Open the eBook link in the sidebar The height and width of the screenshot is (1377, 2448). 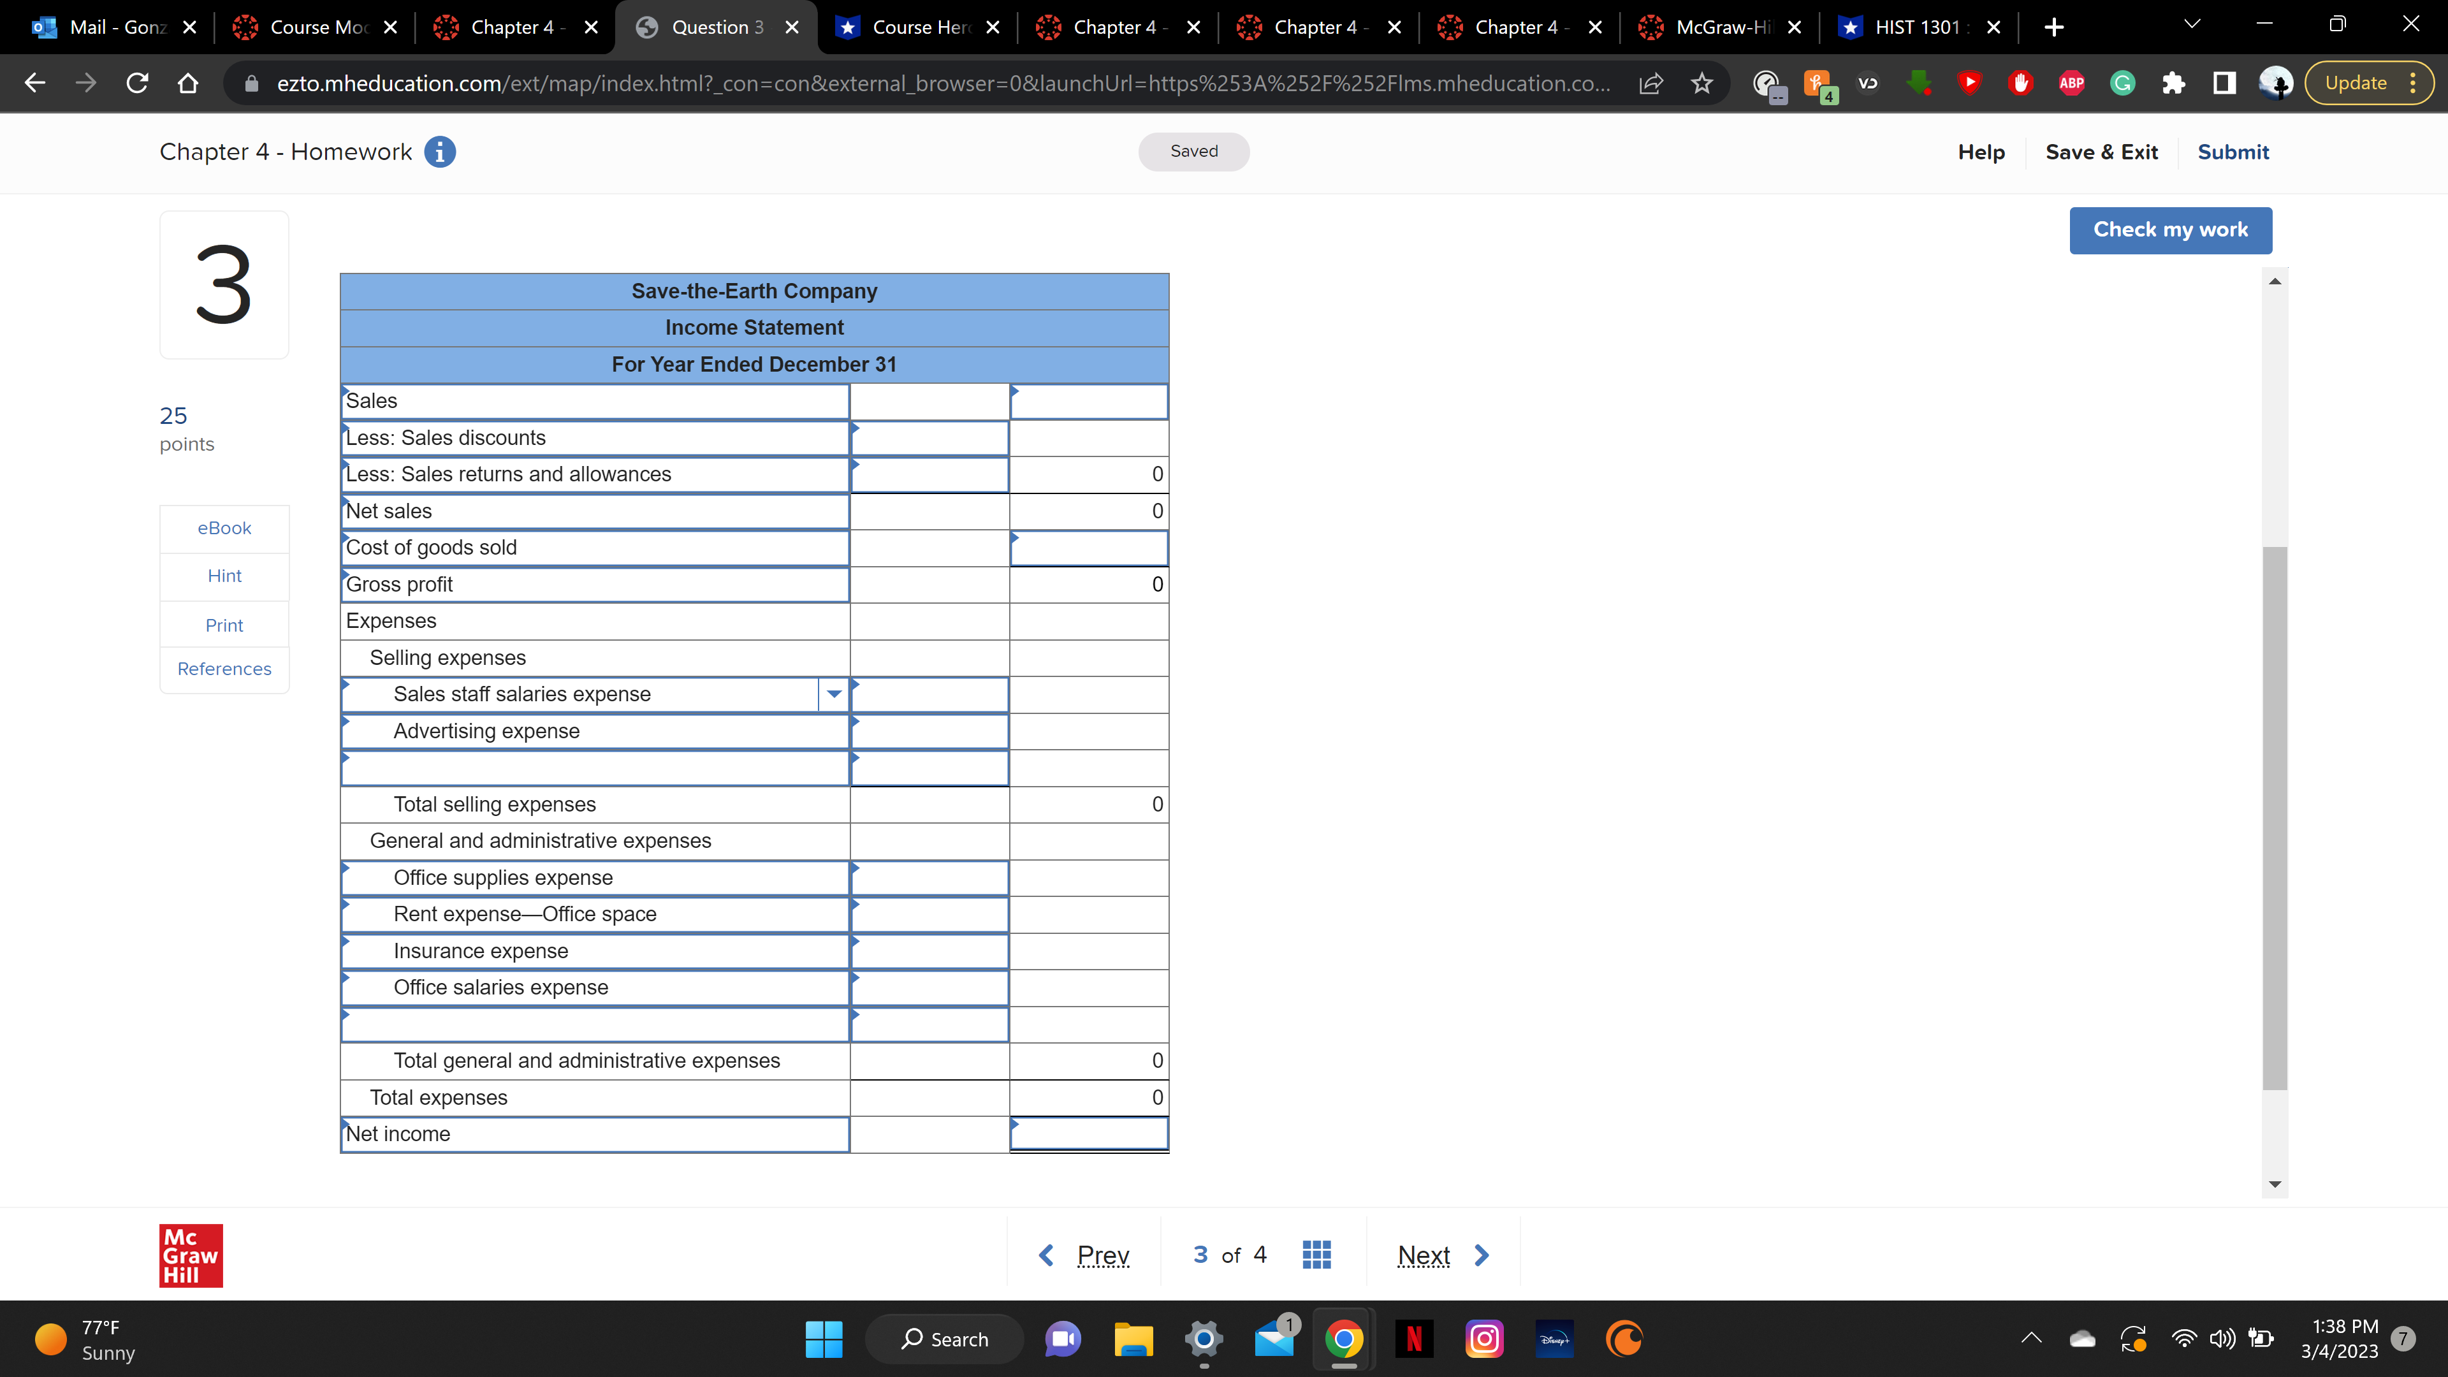tap(224, 528)
